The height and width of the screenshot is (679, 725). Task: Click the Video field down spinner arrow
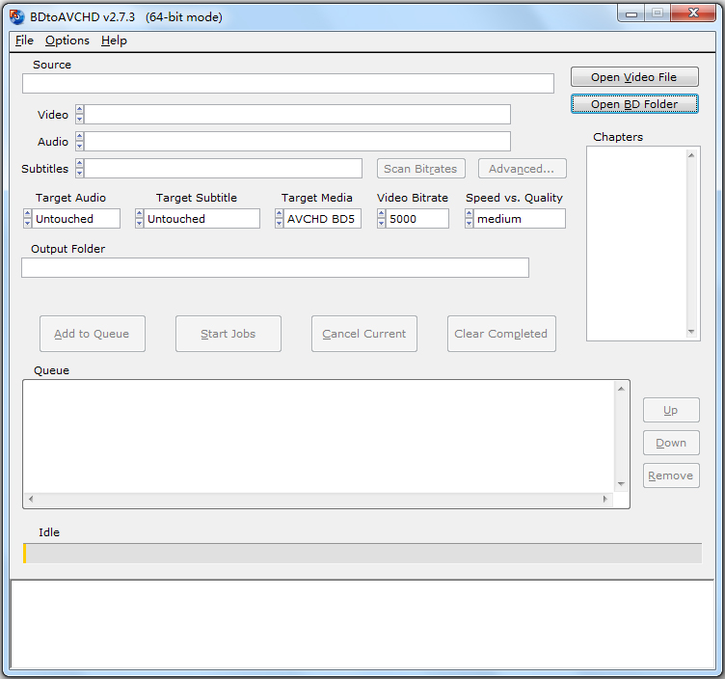click(79, 120)
